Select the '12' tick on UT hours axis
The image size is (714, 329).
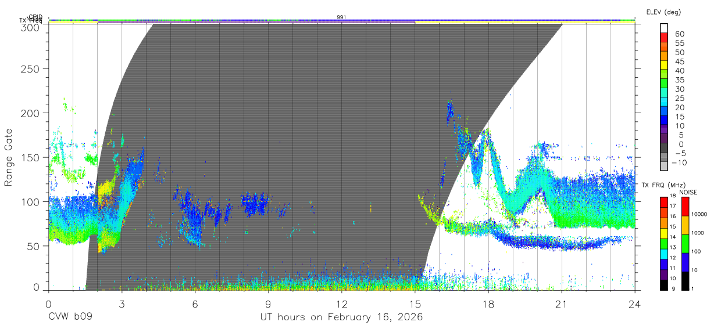coord(341,303)
